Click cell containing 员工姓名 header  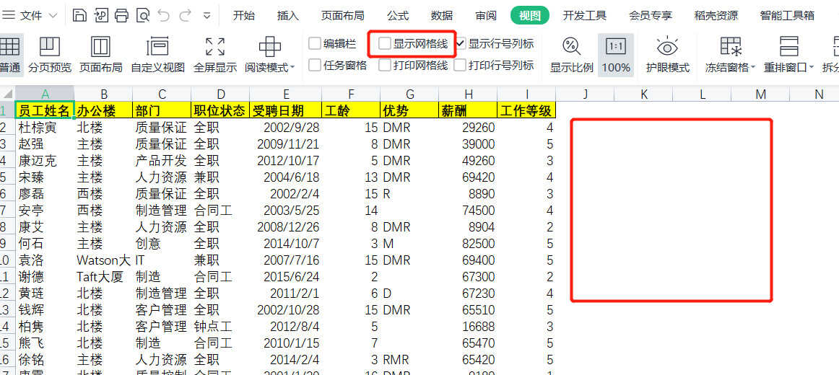[45, 110]
